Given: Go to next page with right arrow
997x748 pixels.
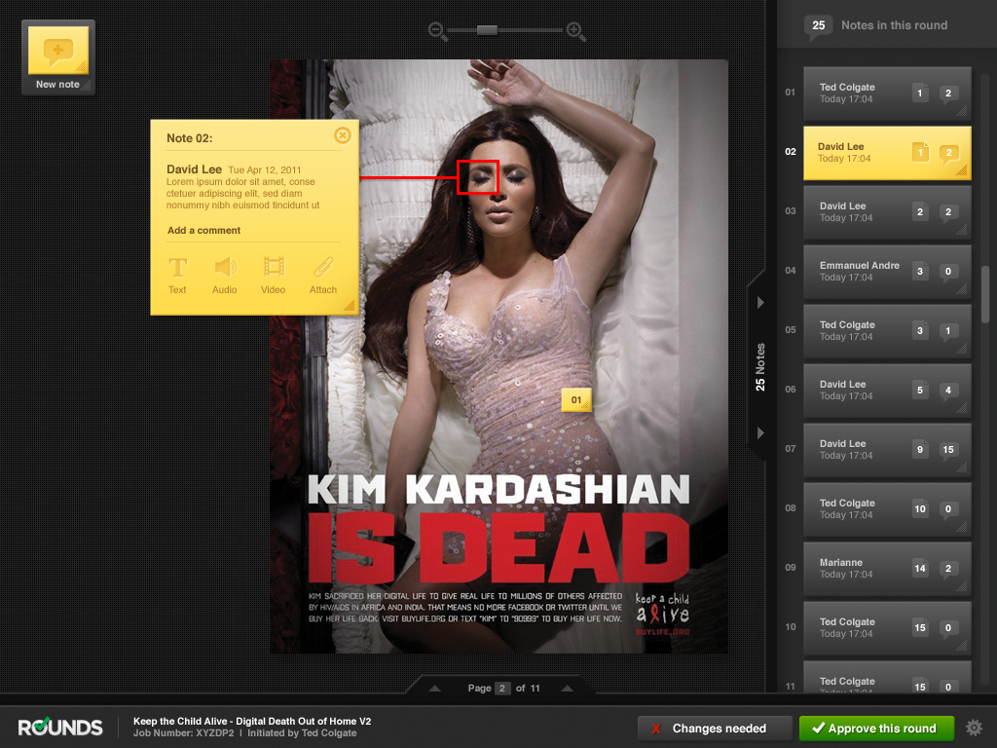Looking at the screenshot, I should 568,689.
